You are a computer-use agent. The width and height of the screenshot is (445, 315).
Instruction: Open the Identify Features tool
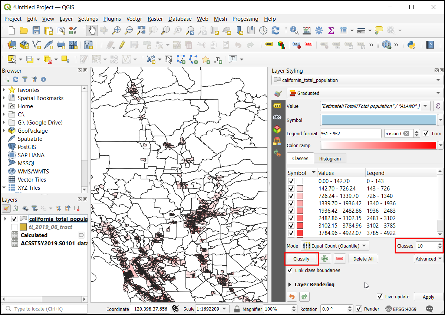click(294, 30)
